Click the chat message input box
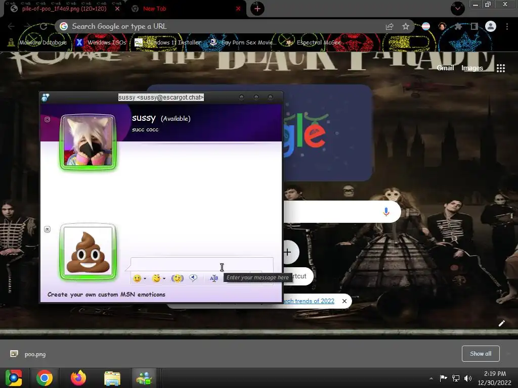The height and width of the screenshot is (388, 518). coord(202,264)
